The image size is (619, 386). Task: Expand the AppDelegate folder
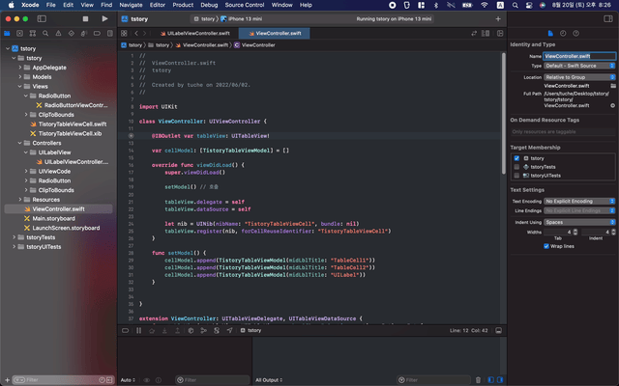tap(19, 68)
